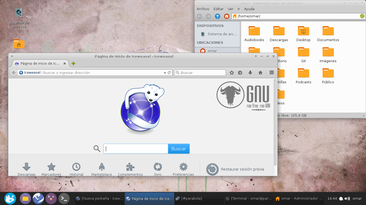Open Ir menu in file manager
Screen dimensions: 366x205
point(239,9)
